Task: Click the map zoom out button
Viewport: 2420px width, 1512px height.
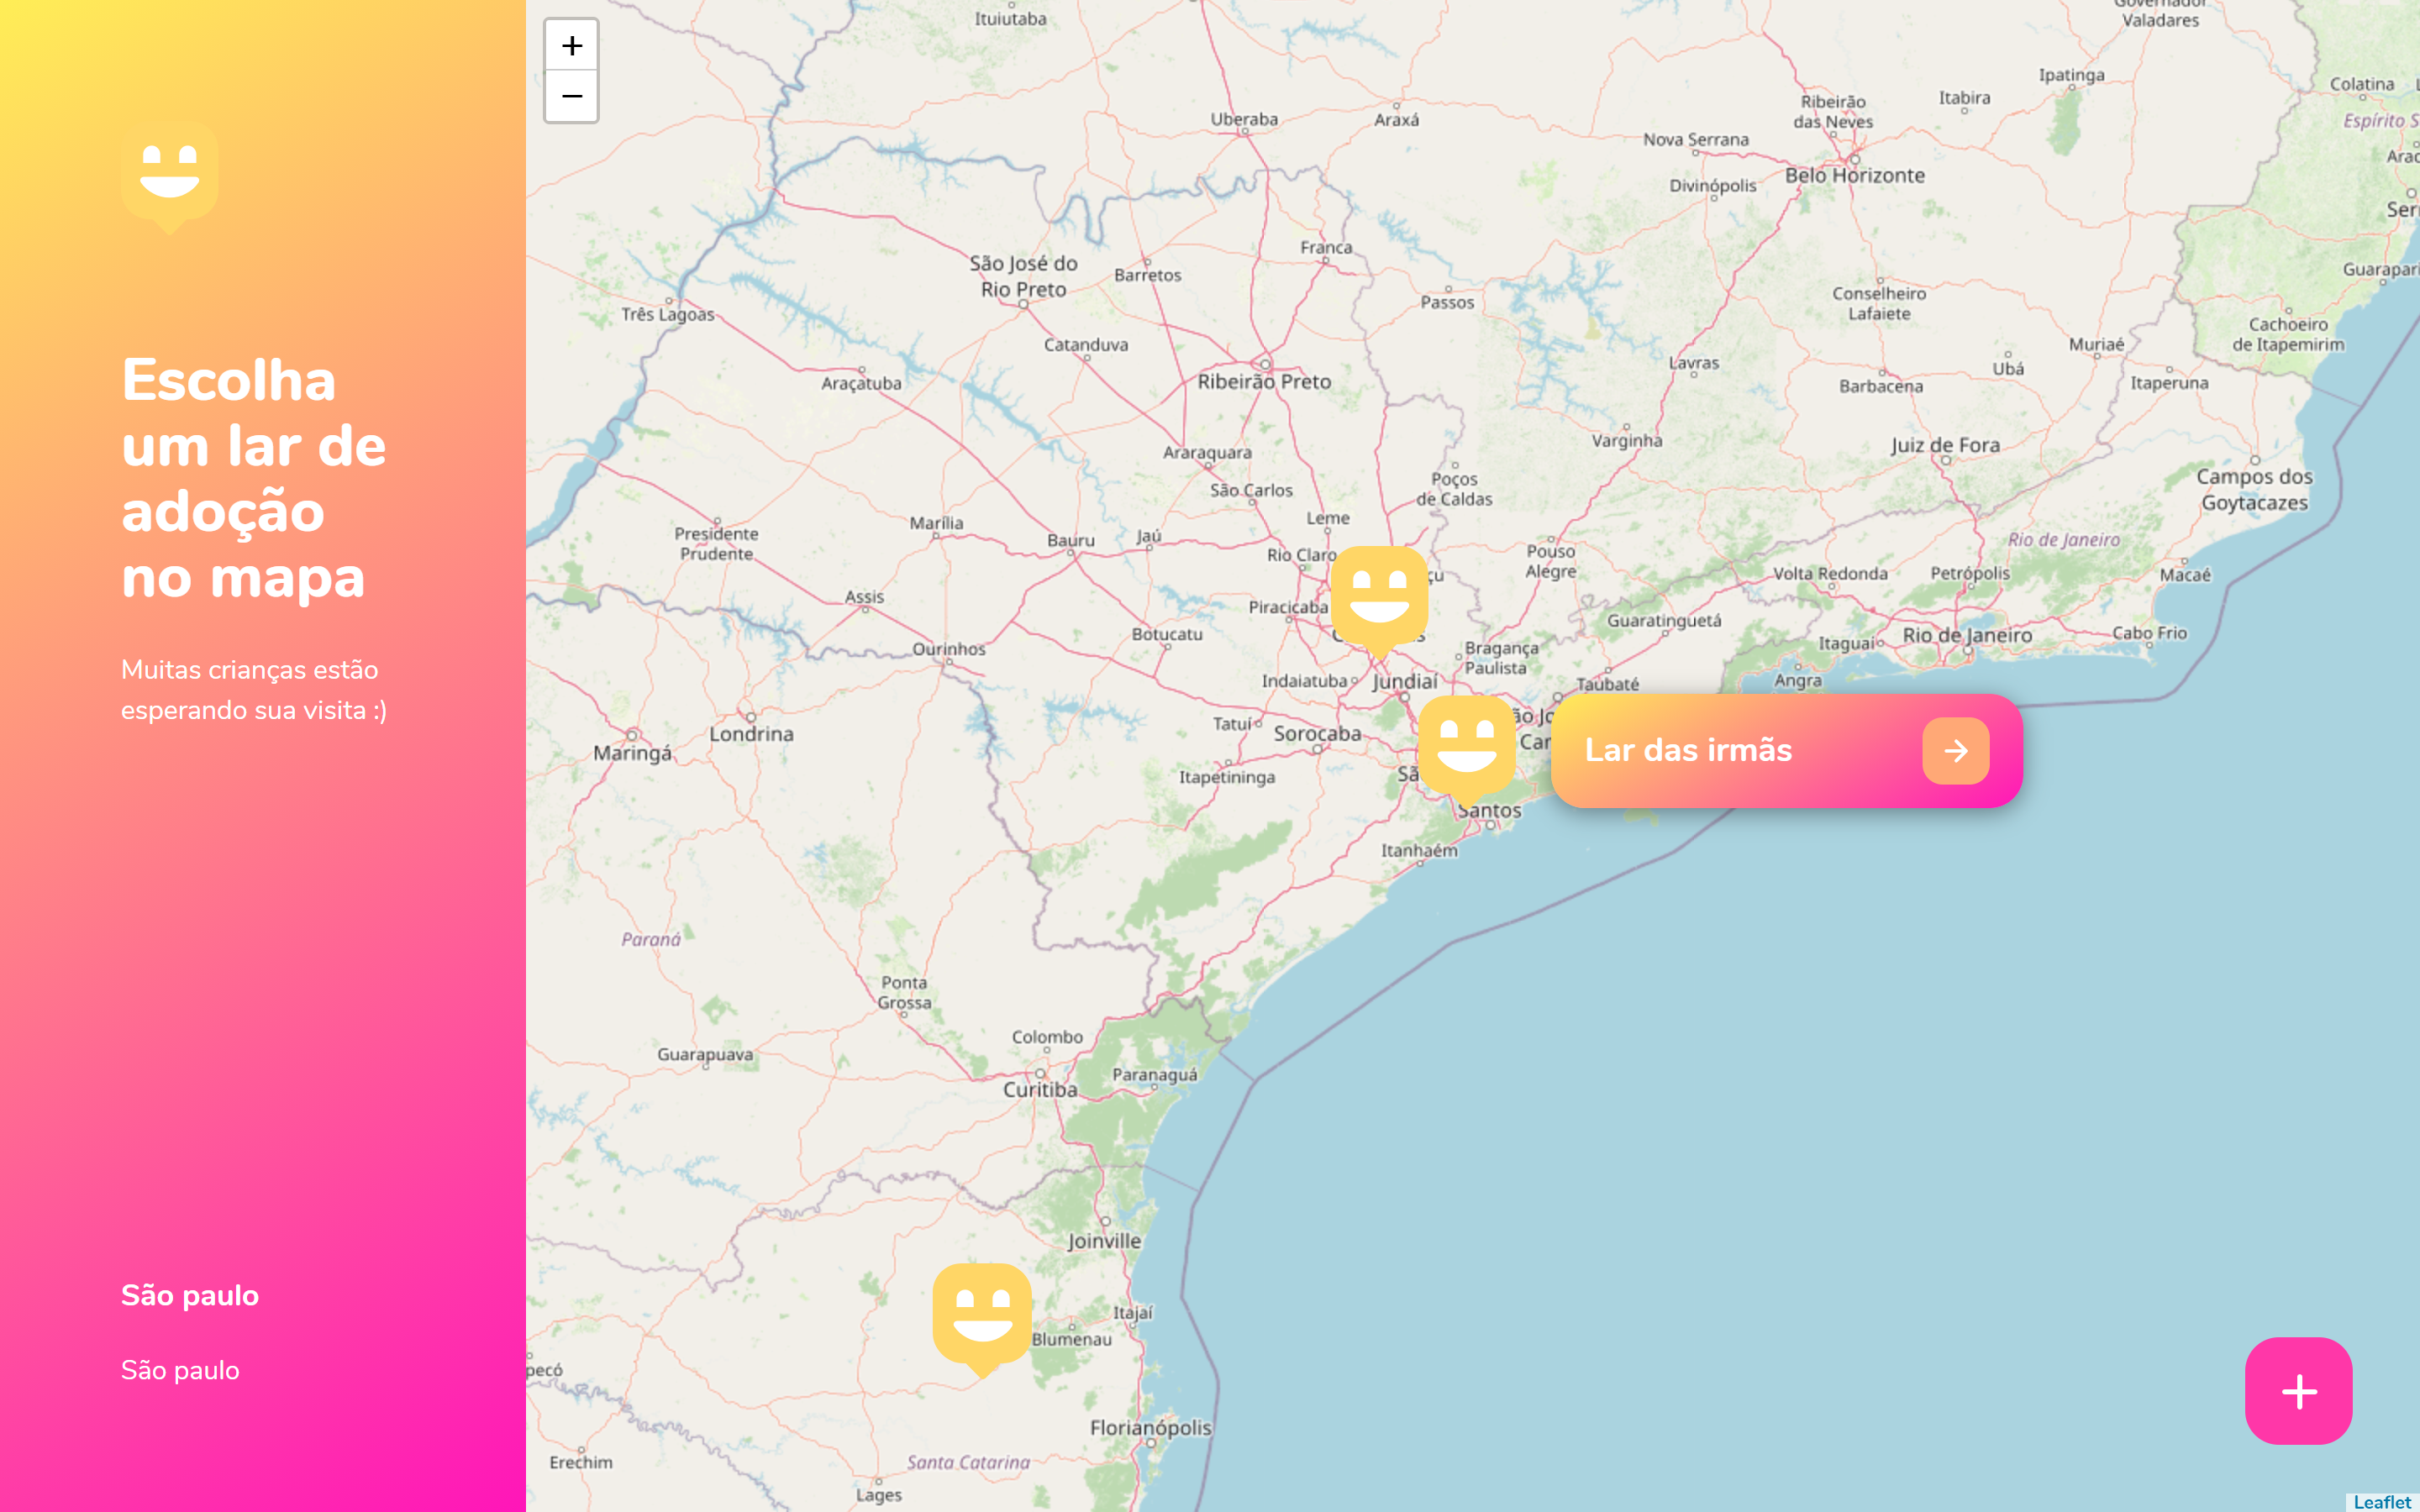Action: coord(571,97)
